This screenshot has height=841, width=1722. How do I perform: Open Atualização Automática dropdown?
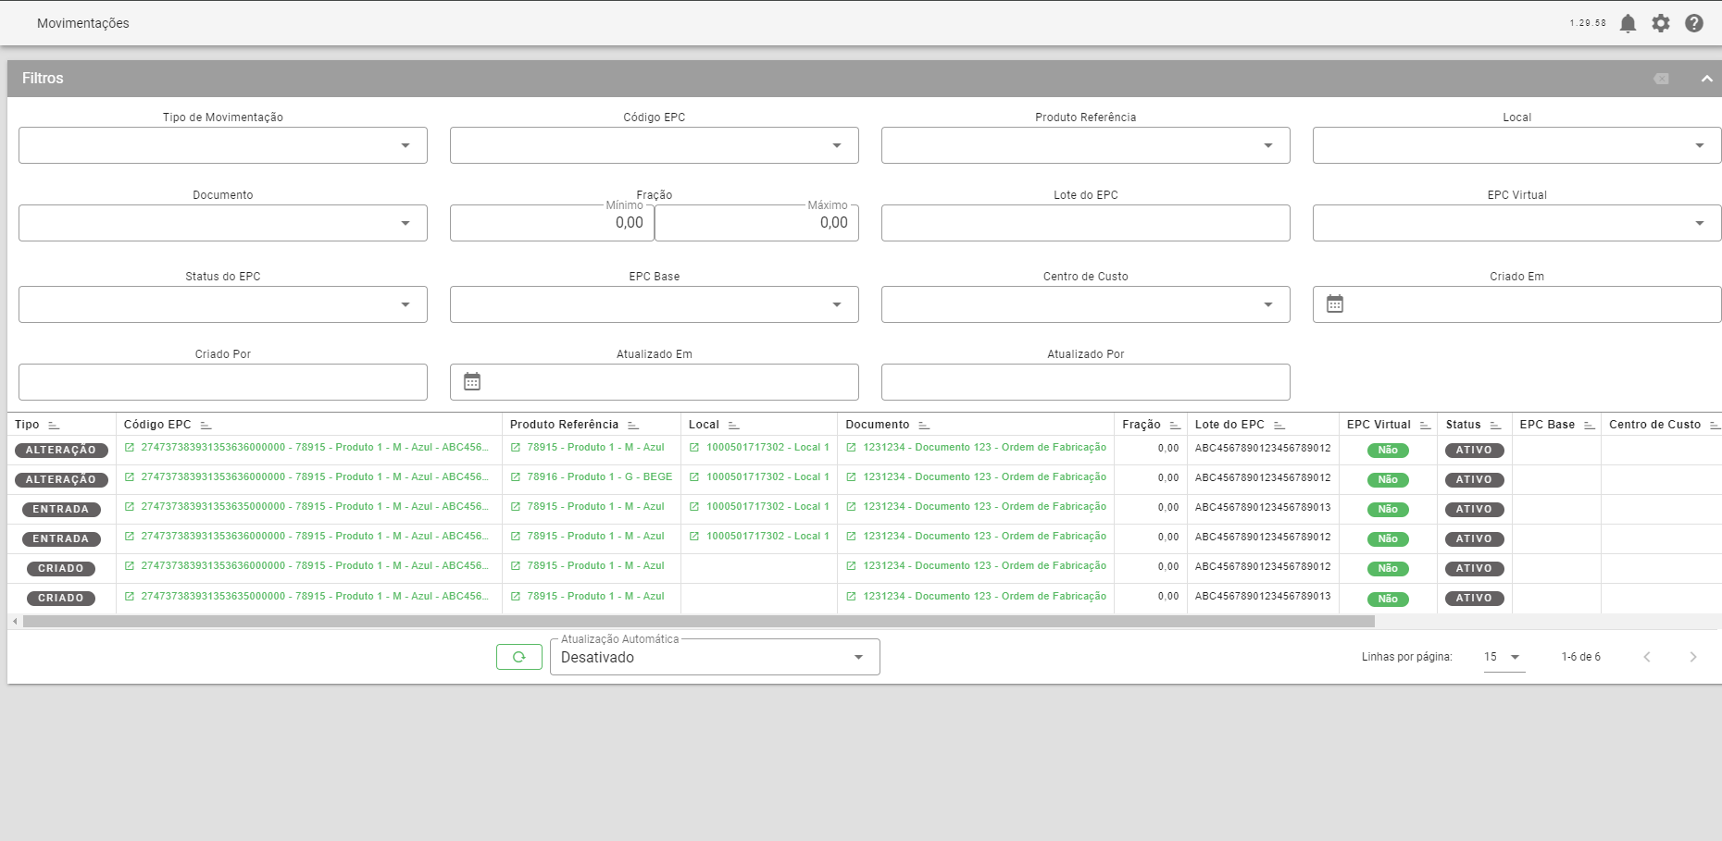tap(715, 657)
